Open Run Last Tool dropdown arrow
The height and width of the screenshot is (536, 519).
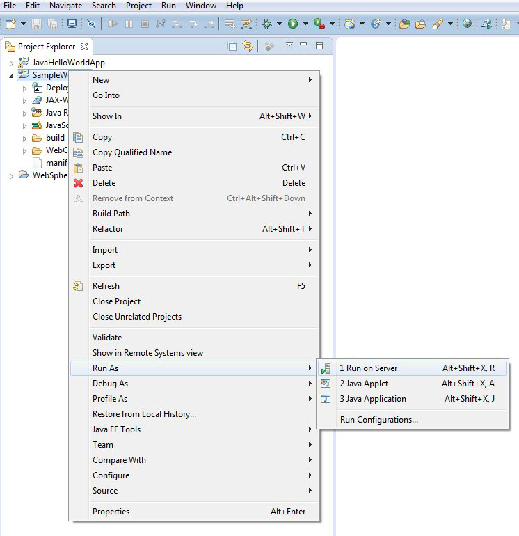coord(332,24)
